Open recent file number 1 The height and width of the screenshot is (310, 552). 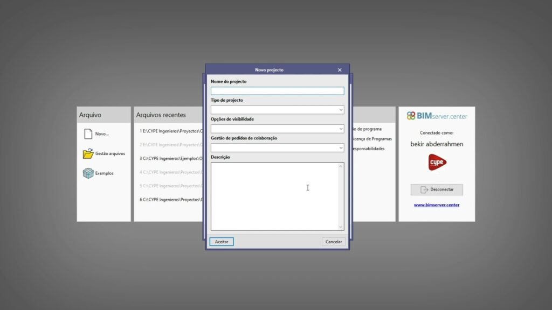(170, 130)
